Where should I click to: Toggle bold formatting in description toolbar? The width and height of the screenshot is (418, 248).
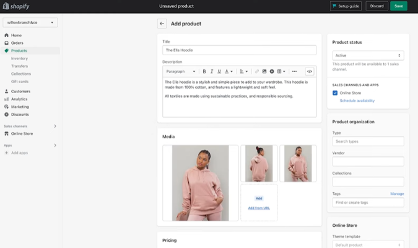click(x=204, y=71)
